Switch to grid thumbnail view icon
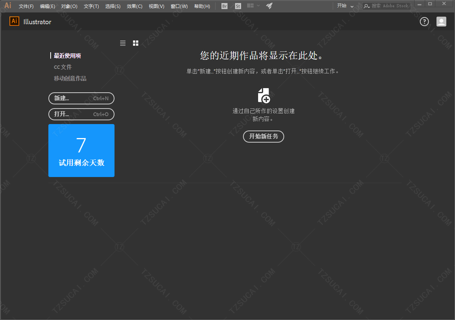This screenshot has width=455, height=320. pyautogui.click(x=136, y=43)
